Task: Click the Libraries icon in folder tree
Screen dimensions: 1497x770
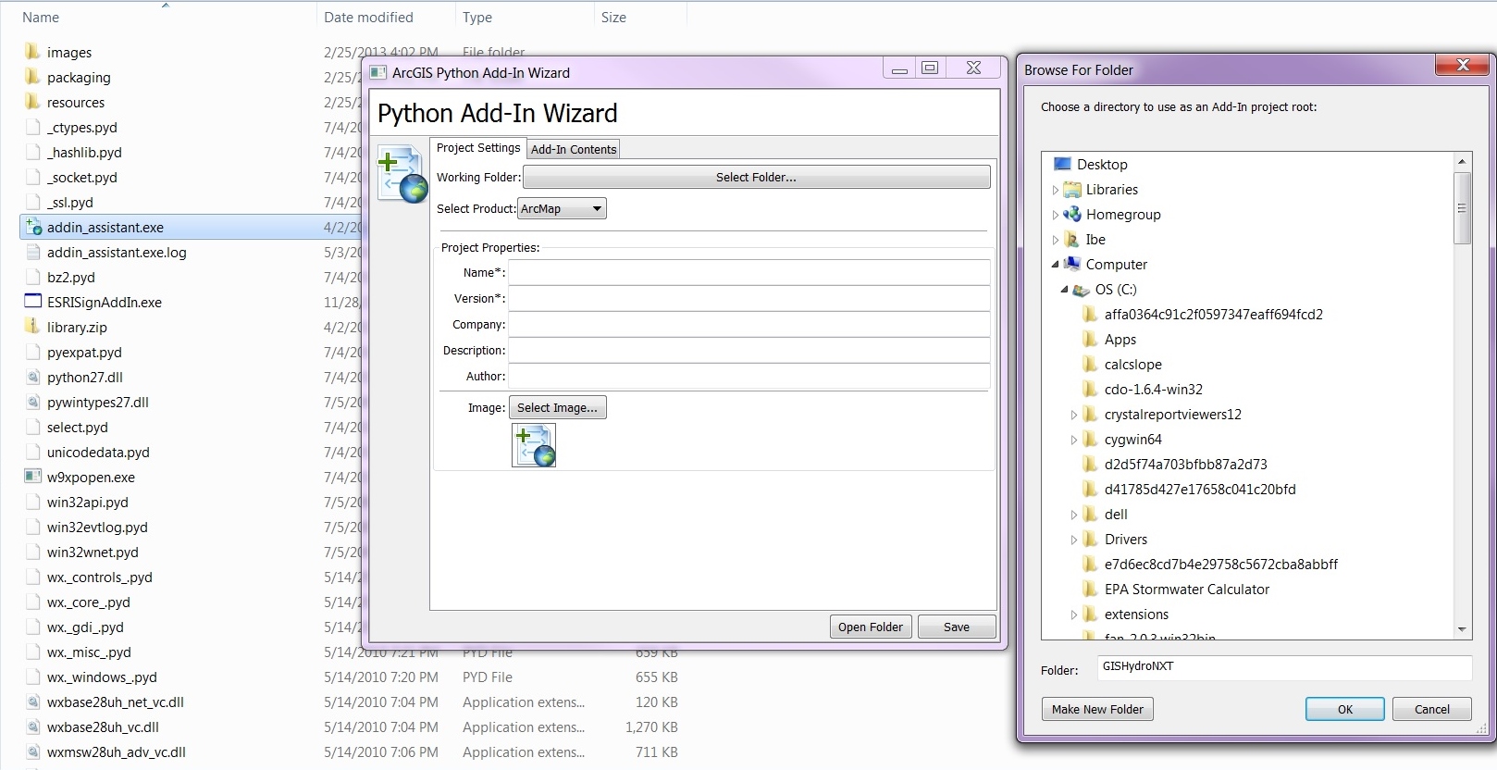Action: coord(1072,189)
